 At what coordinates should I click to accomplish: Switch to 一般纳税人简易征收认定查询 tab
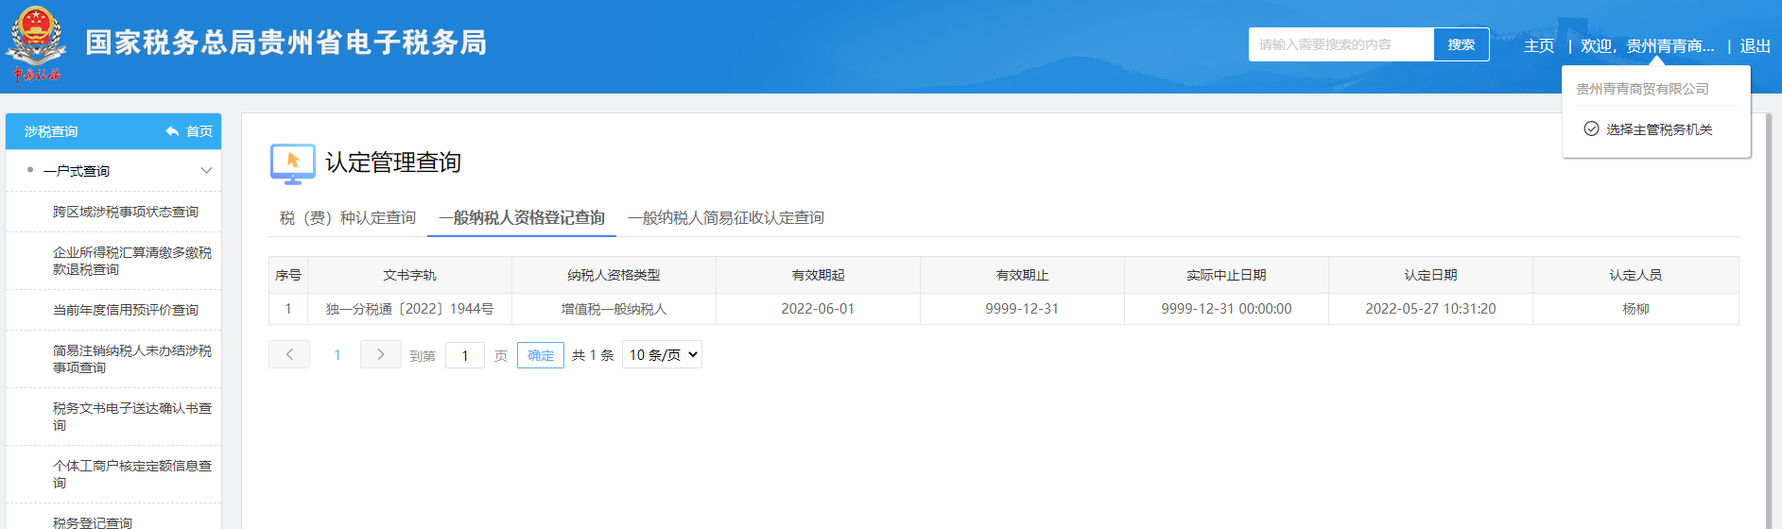click(x=725, y=218)
